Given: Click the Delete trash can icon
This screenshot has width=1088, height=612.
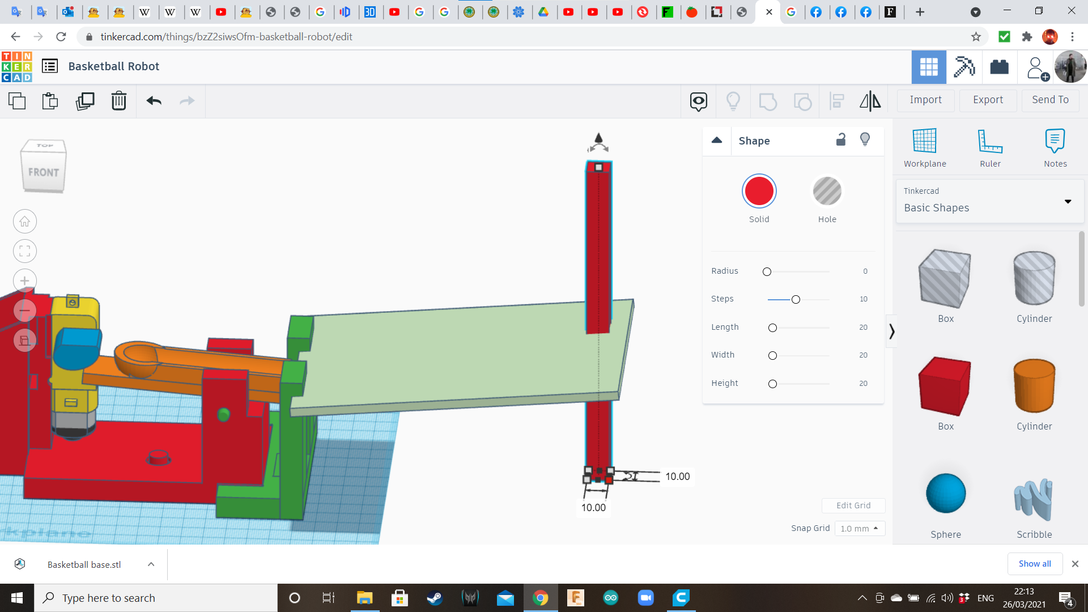Looking at the screenshot, I should [118, 101].
